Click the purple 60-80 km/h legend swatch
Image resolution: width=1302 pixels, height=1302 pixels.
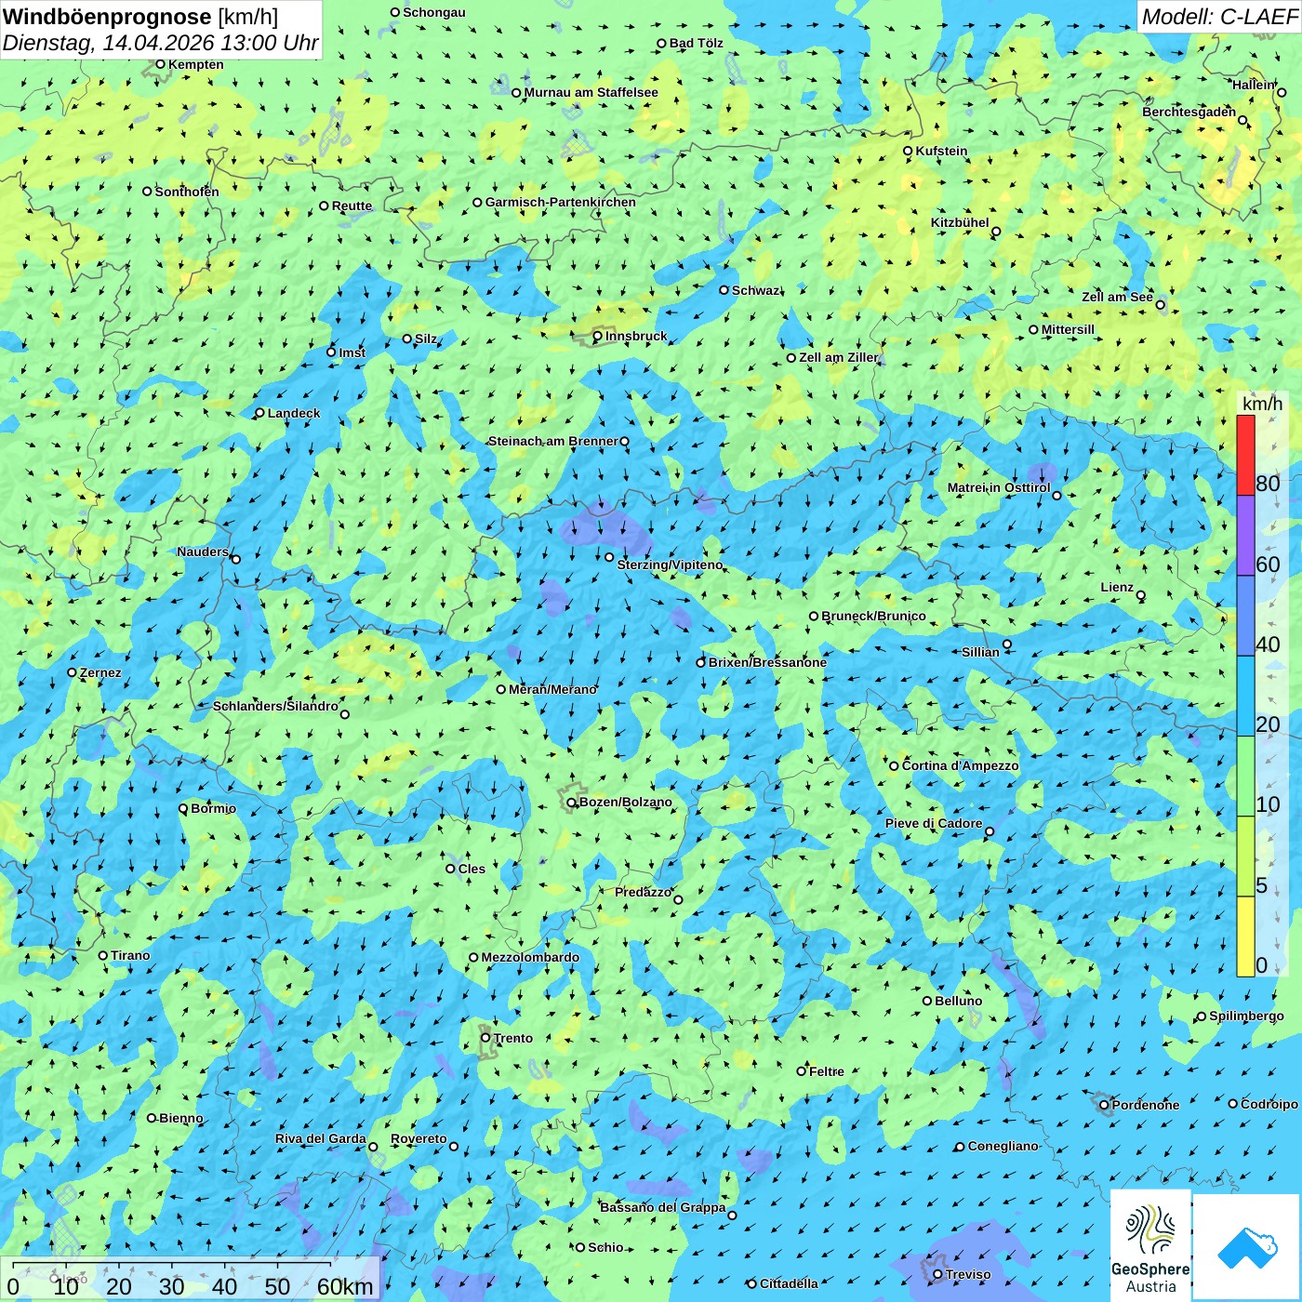[1245, 536]
